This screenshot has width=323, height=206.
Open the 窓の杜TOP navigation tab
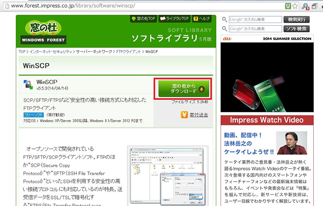143,19
